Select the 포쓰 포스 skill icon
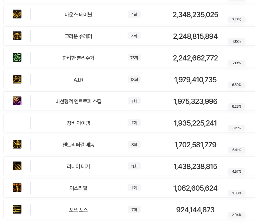 [x=17, y=209]
